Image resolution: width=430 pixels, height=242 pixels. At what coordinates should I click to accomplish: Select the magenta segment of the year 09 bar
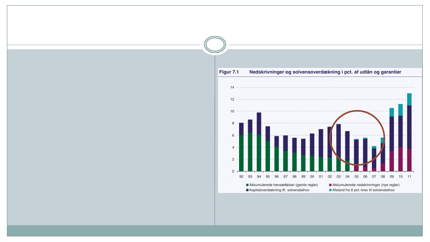coord(391,161)
